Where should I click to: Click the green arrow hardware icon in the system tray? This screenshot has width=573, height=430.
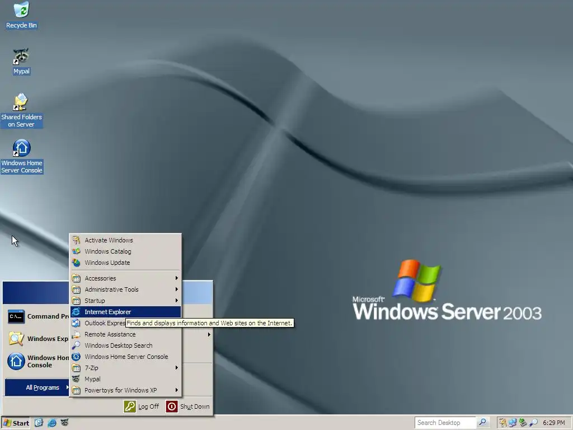(x=523, y=423)
